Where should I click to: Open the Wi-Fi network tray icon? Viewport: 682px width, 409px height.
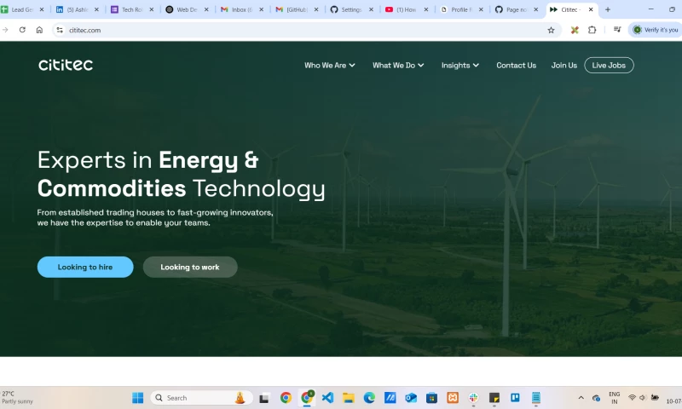[633, 398]
